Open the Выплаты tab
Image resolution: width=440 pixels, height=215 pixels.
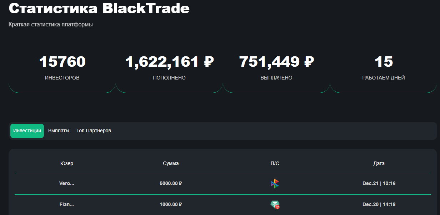point(59,131)
